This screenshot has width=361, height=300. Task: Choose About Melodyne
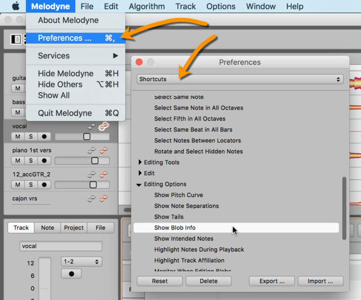point(76,20)
